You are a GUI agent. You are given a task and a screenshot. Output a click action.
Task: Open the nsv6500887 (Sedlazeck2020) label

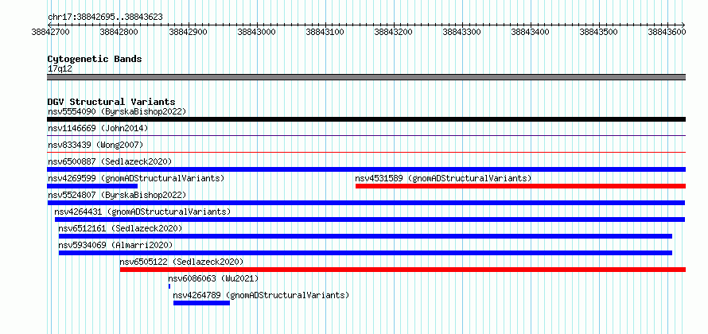point(110,161)
